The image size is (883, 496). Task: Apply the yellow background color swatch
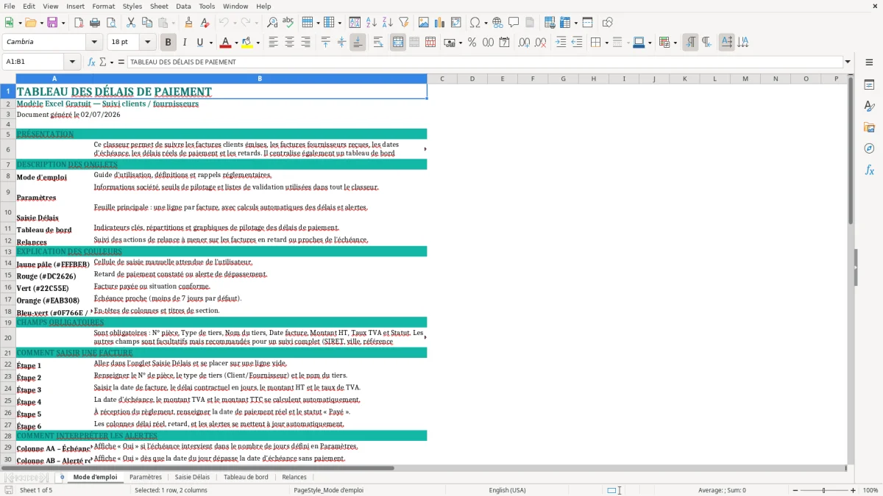[x=247, y=43]
